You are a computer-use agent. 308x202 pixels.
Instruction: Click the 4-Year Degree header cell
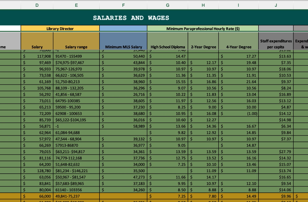click(x=238, y=41)
